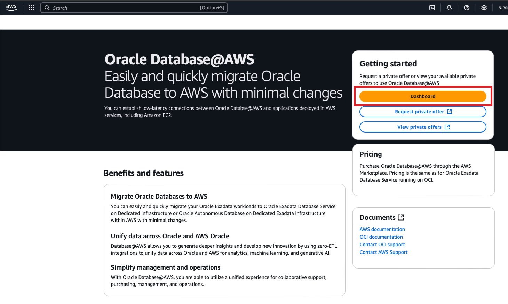Click the search magnifier icon
This screenshot has height=304, width=508.
coord(47,7)
